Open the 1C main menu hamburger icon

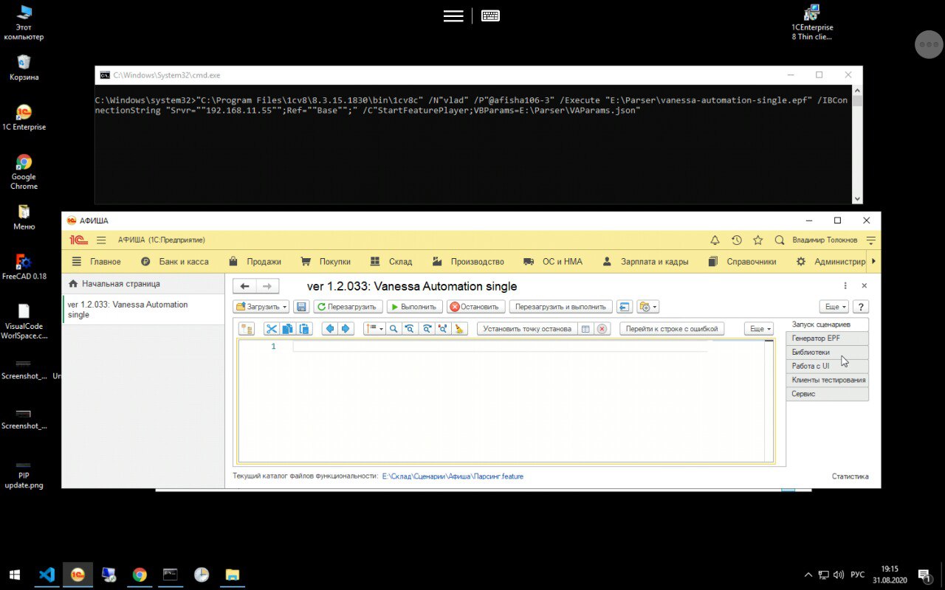click(102, 240)
